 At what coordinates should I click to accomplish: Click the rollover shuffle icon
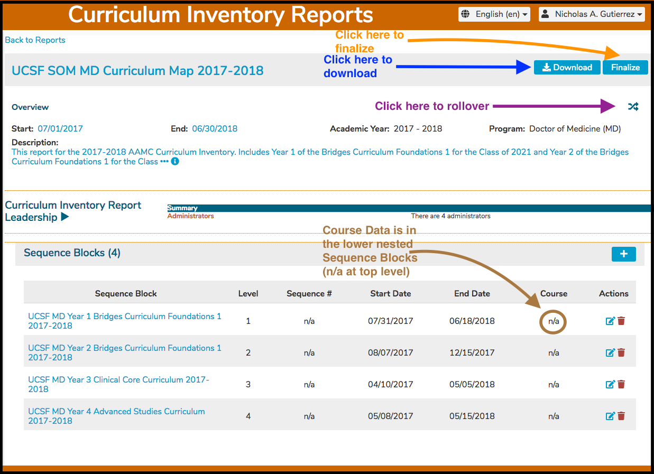[633, 106]
